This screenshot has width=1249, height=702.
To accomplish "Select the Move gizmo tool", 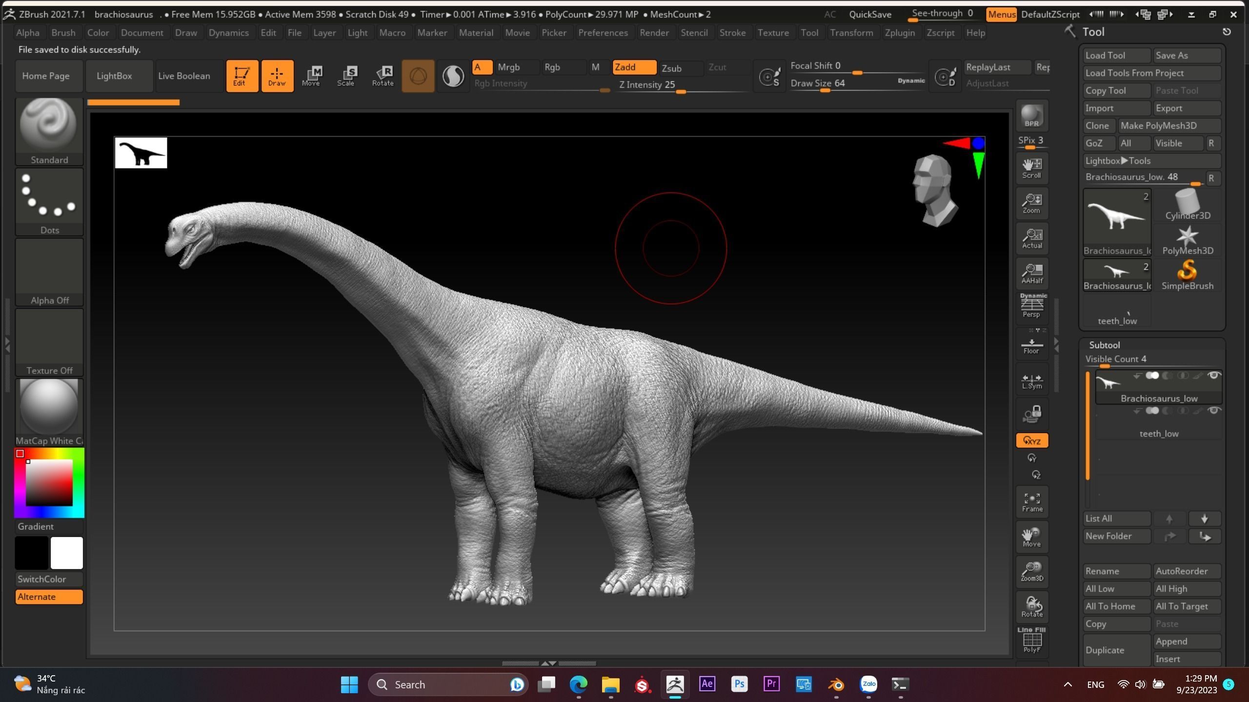I will point(311,76).
